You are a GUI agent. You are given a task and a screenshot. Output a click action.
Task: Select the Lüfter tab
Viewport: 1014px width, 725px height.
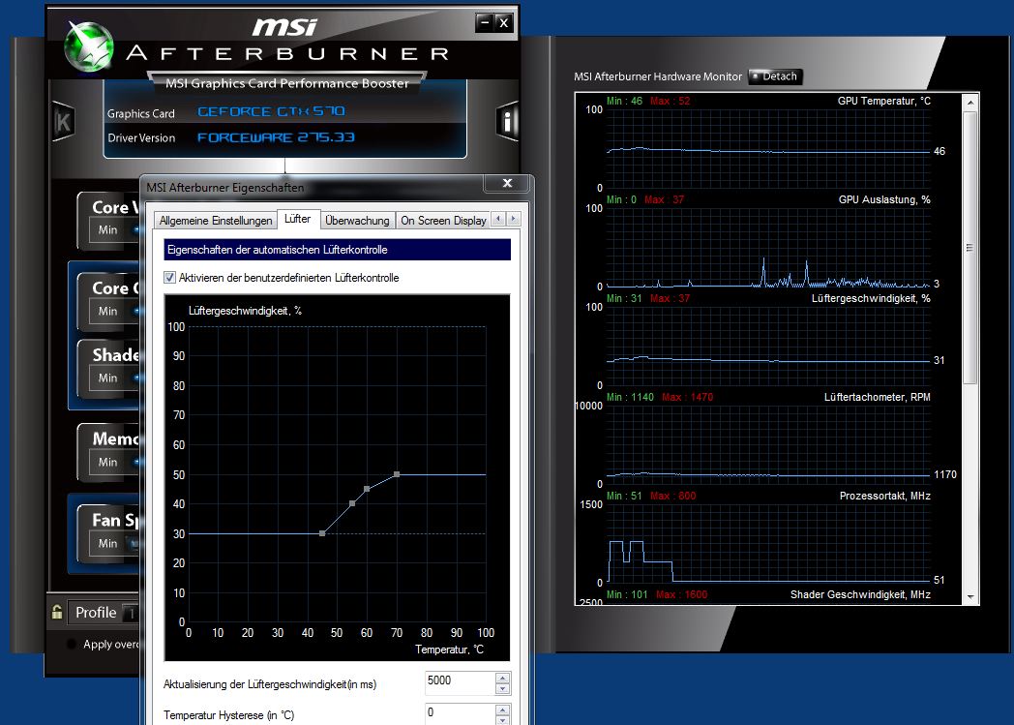tap(297, 219)
